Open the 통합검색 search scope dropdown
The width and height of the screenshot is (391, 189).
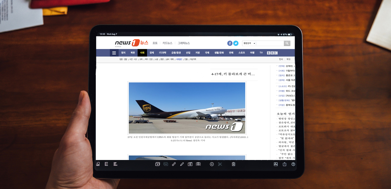(249, 43)
